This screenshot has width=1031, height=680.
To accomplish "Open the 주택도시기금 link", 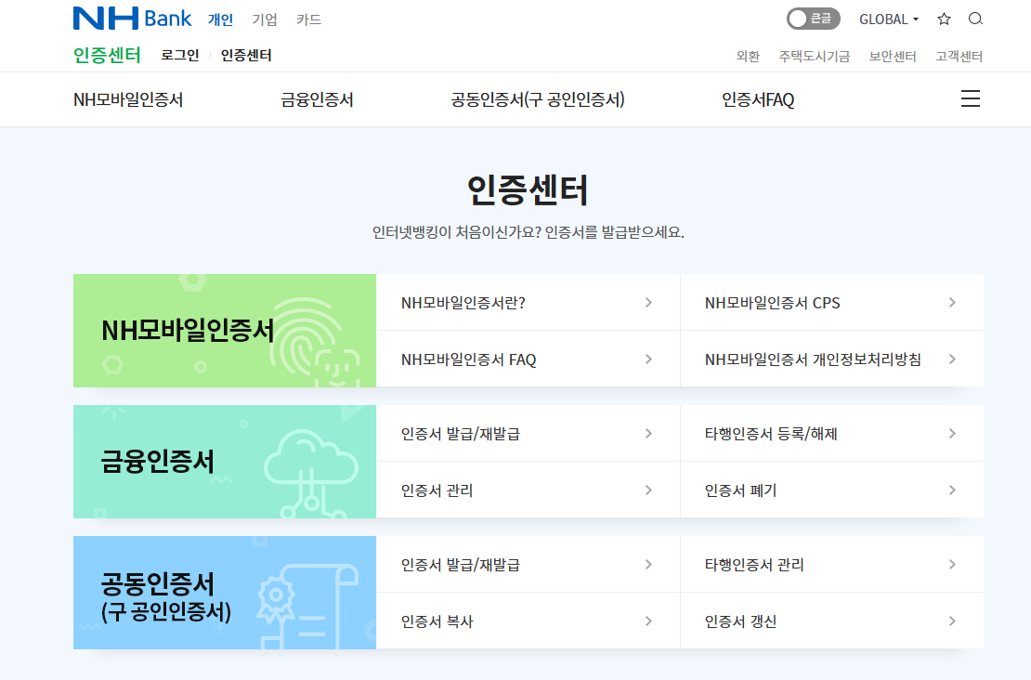I will click(814, 57).
